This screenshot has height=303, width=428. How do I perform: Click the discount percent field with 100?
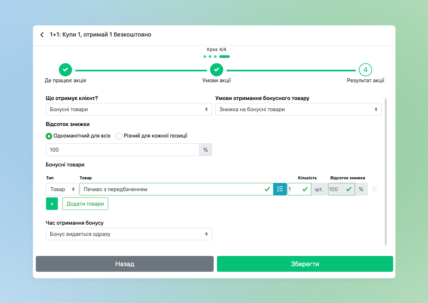point(122,150)
